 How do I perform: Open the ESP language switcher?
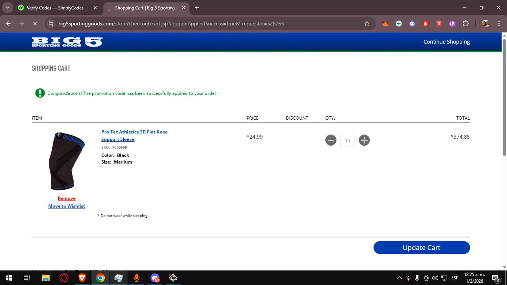[x=455, y=278]
